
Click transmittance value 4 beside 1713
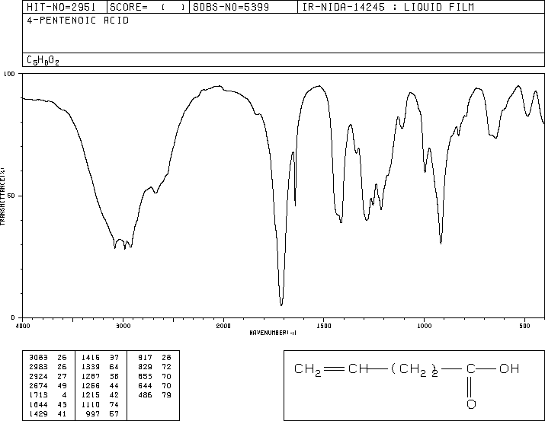(64, 395)
